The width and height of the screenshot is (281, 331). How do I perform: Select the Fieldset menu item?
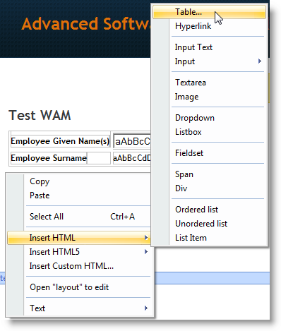click(x=209, y=153)
